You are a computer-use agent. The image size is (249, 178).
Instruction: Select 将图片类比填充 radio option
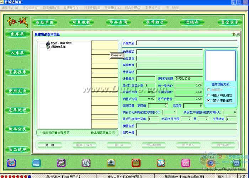(208, 101)
